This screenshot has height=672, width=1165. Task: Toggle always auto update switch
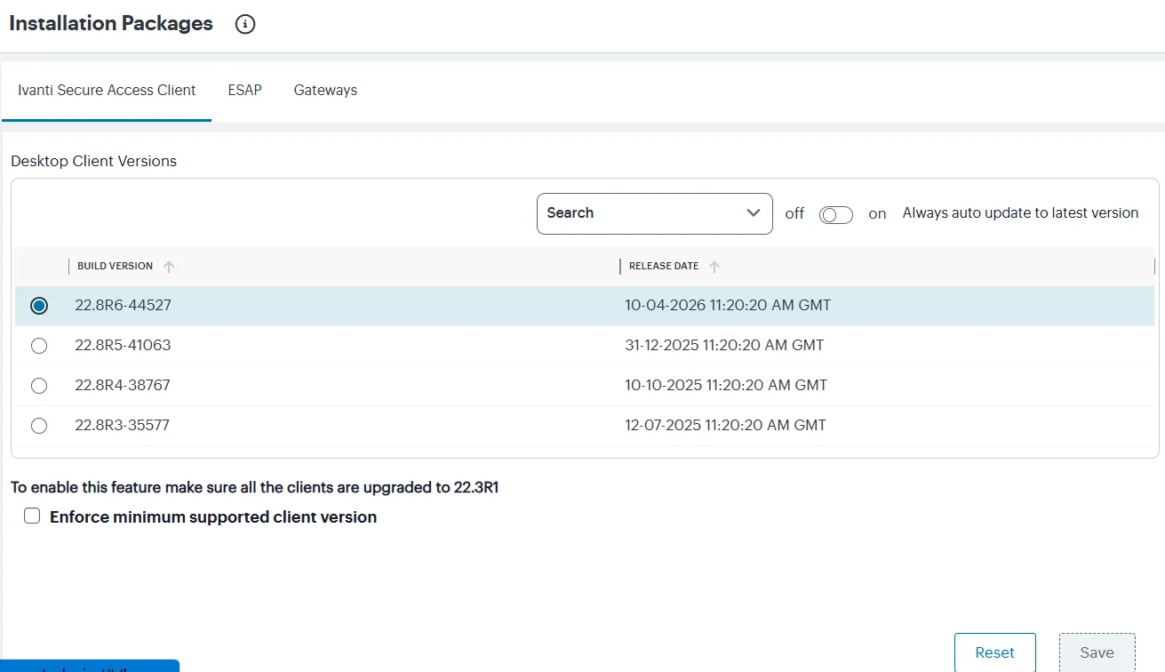(836, 214)
